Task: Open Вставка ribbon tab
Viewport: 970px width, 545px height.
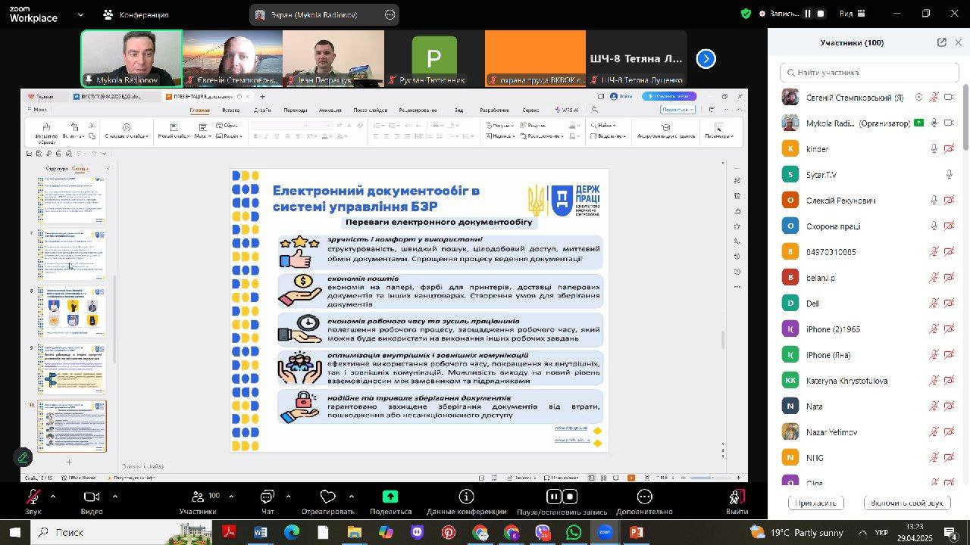Action: point(230,110)
